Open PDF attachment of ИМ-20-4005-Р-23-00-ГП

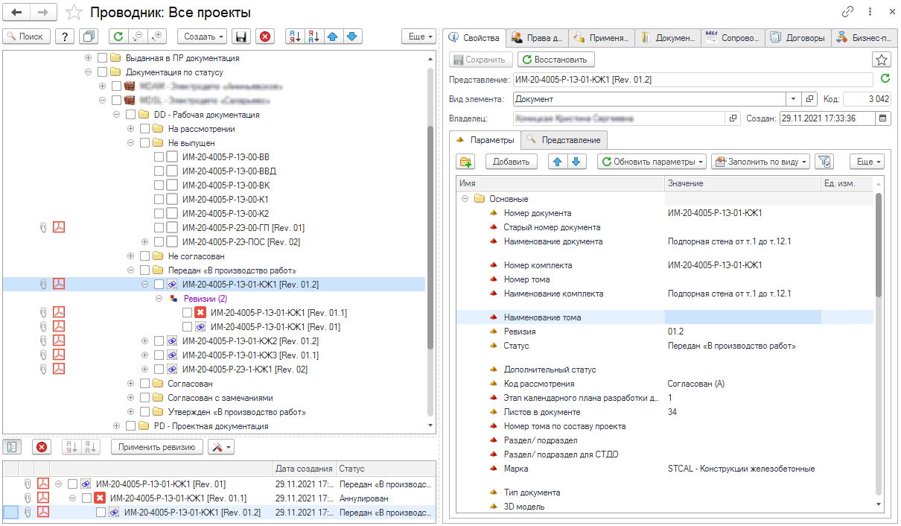[x=59, y=227]
